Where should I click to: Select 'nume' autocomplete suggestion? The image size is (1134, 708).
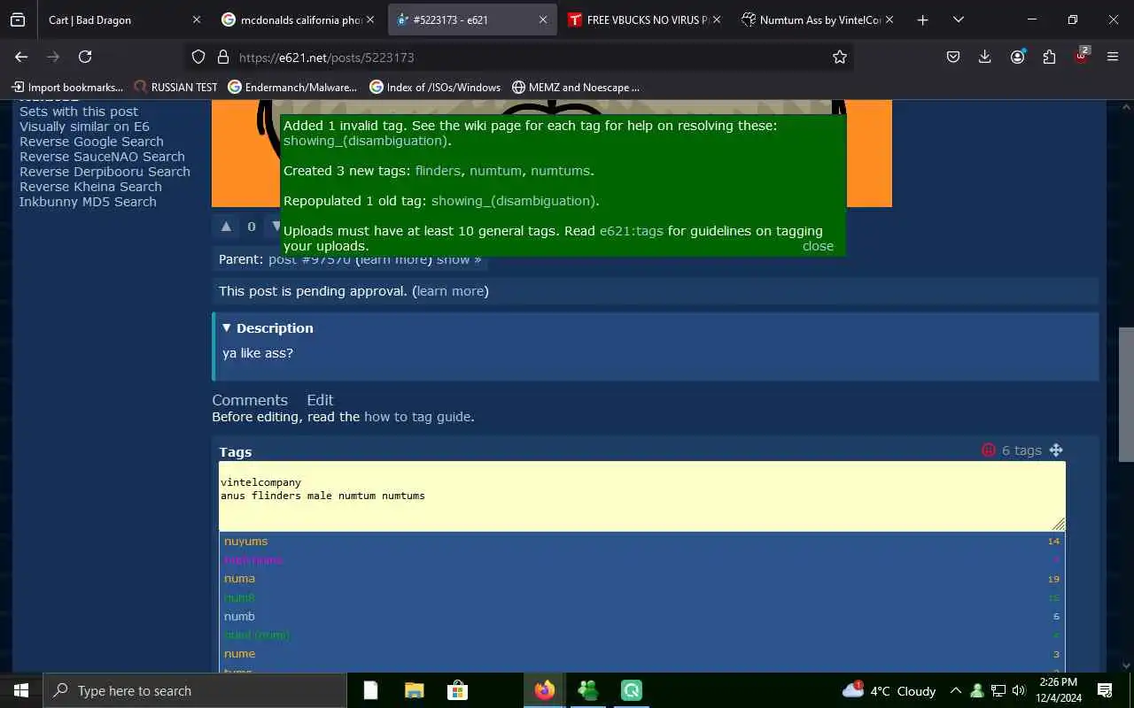[641, 654]
